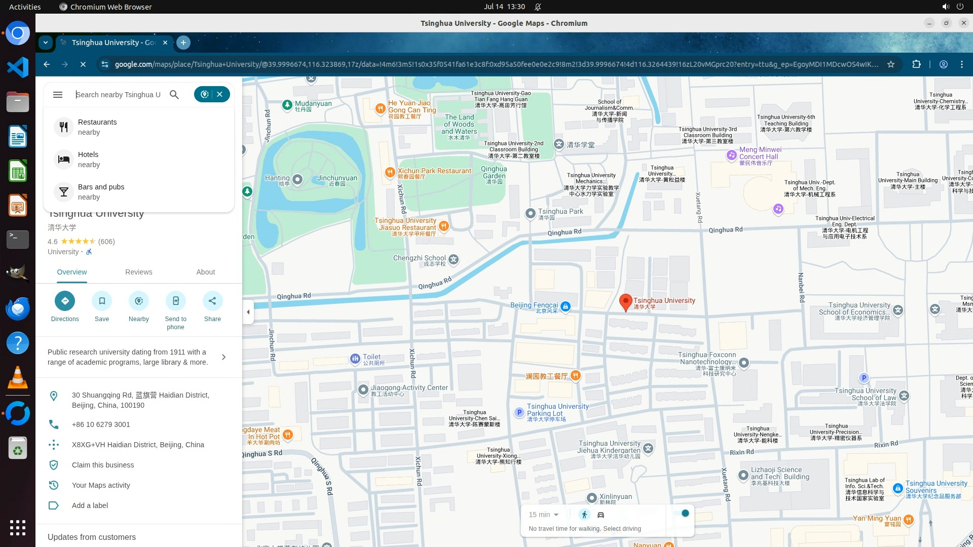Click the Search nearby input field
This screenshot has height=547, width=973.
point(119,95)
